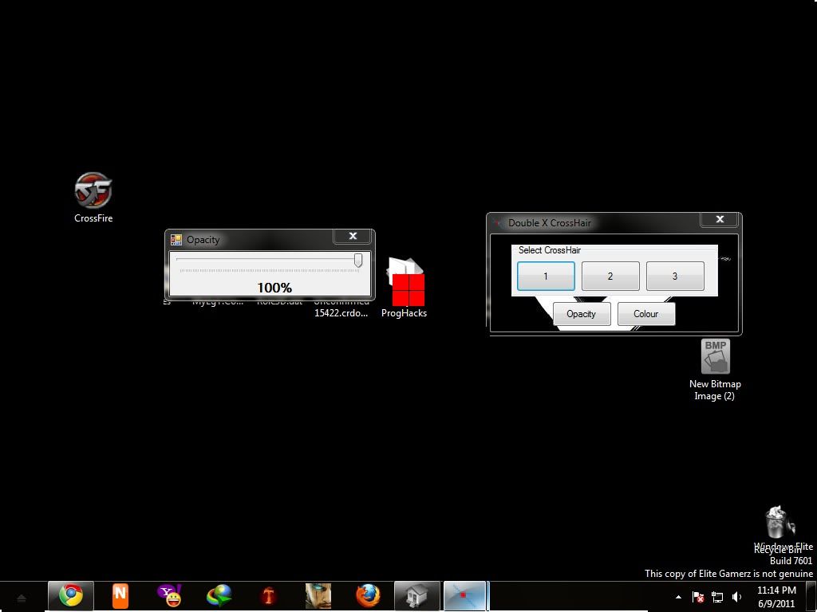Close the Opacity window
Viewport: 817px width, 612px height.
[x=353, y=237]
